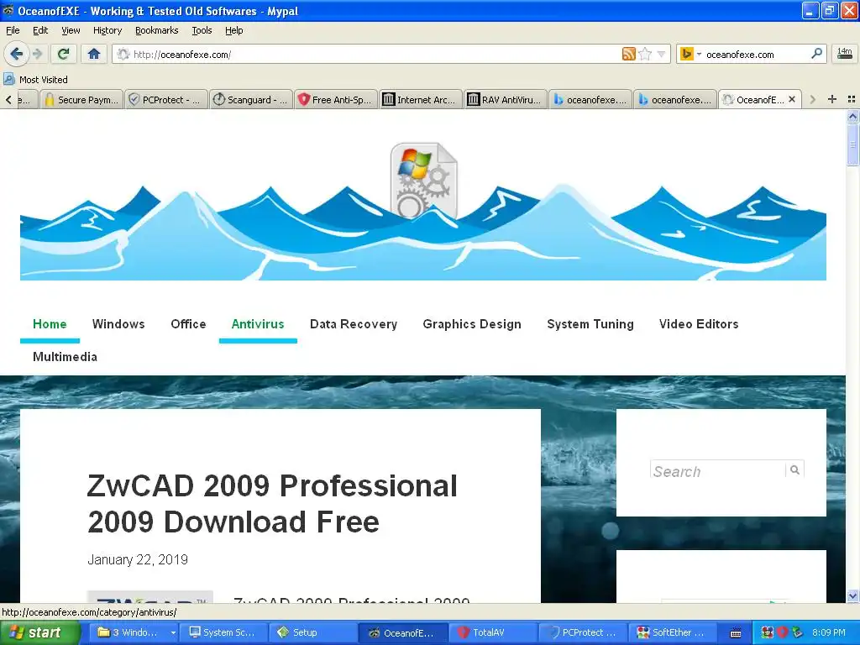Open the File menu
Viewport: 860px width, 645px height.
[x=13, y=30]
